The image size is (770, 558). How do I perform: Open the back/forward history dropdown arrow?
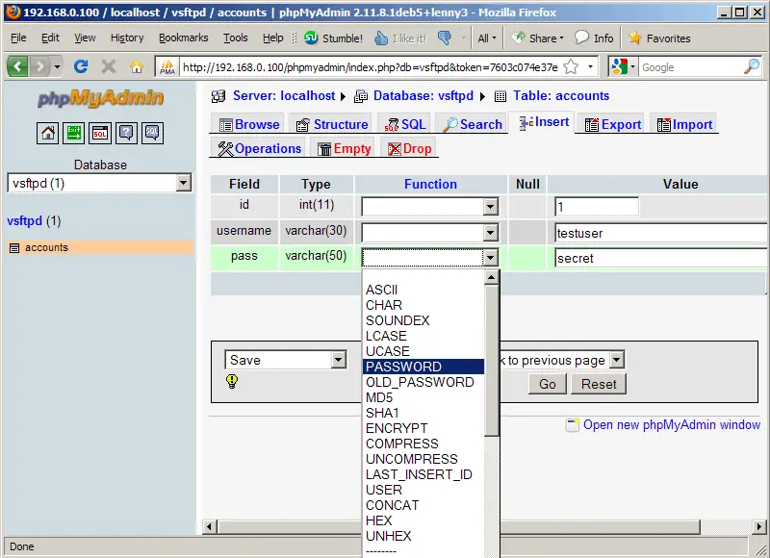coord(57,66)
